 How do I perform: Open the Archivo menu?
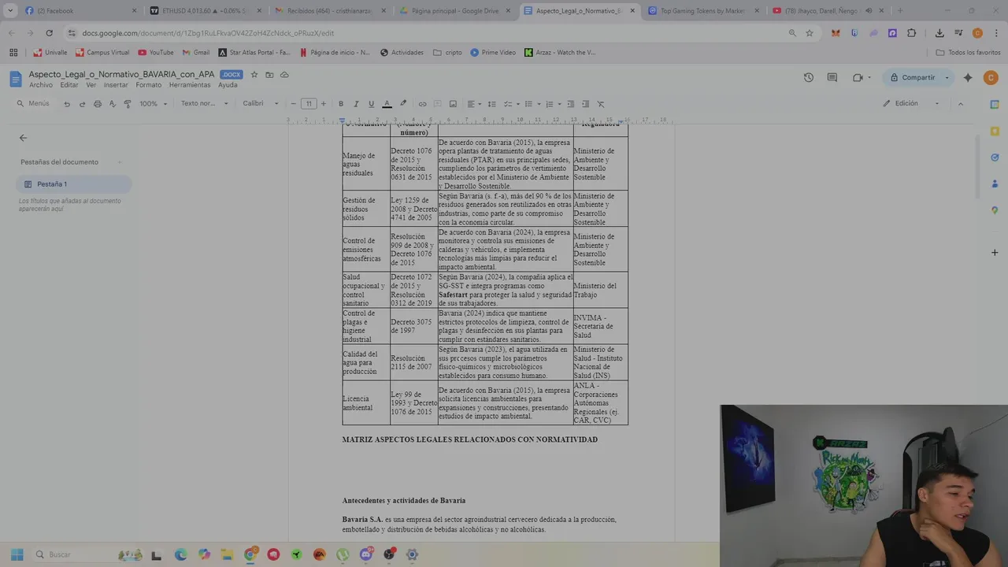pos(41,85)
